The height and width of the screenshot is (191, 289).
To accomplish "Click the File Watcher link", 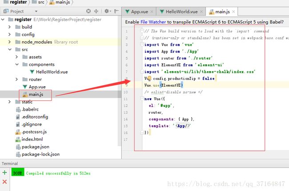I will click(x=153, y=22).
